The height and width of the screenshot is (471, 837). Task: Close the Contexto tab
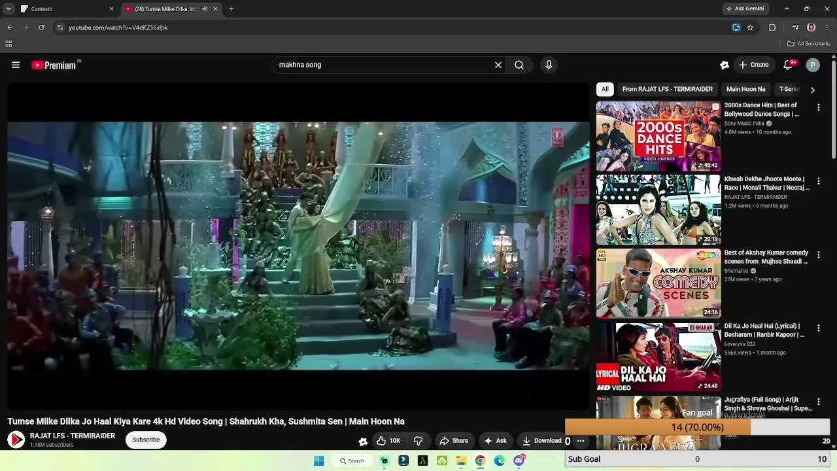point(111,9)
